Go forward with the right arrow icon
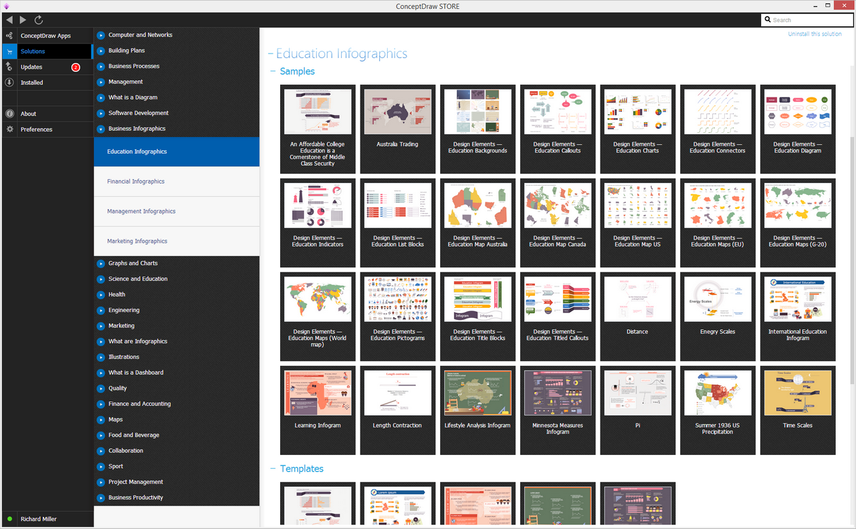Screen dimensions: 856x529 (23, 20)
